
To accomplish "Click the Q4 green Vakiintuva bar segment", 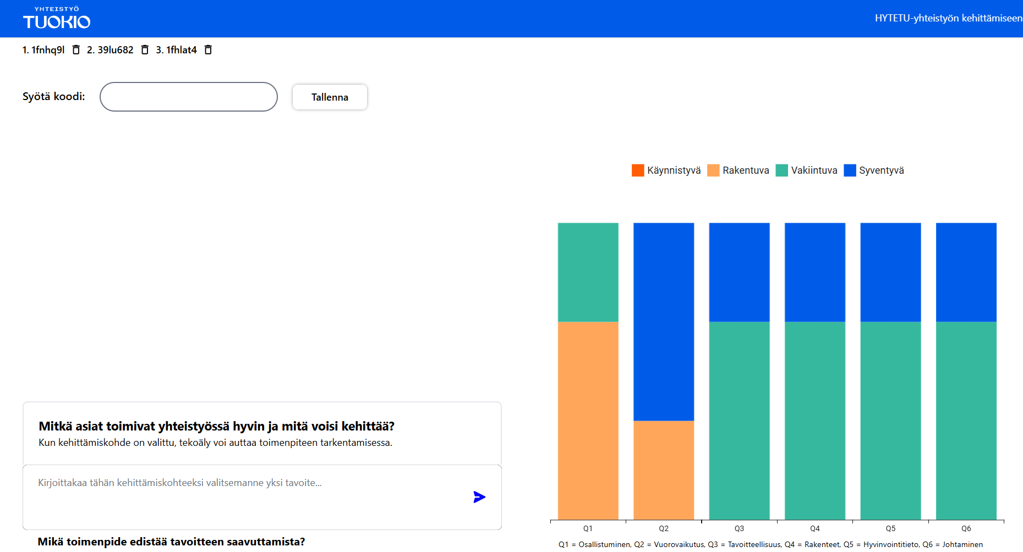I will click(815, 421).
